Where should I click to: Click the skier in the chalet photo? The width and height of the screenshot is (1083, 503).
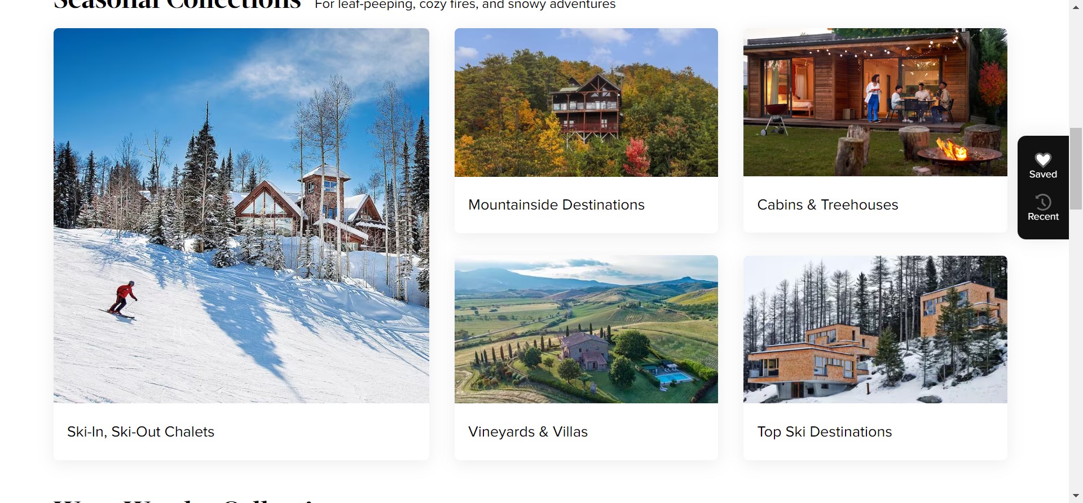click(x=122, y=300)
